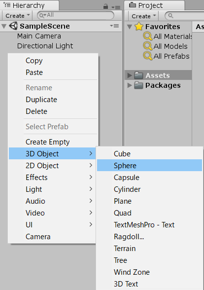Select the All Materials saved search icon

point(147,36)
